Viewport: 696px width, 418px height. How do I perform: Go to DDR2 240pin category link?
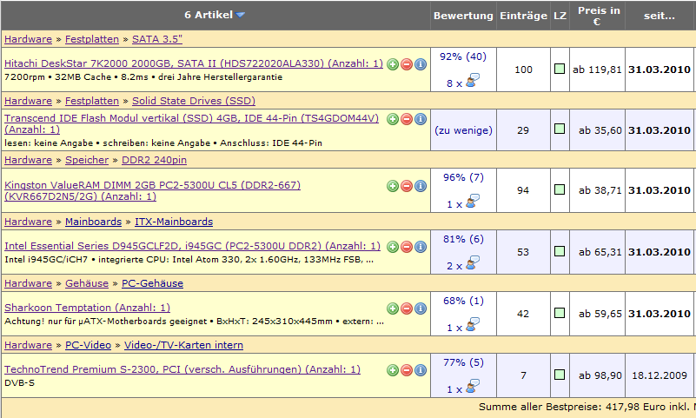coord(154,160)
